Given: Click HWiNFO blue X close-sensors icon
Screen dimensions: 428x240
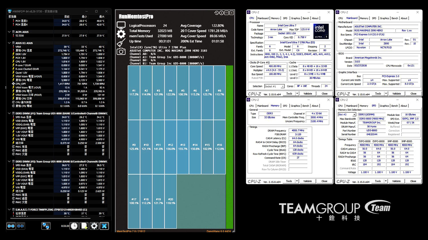Looking at the screenshot, I should [x=104, y=226].
